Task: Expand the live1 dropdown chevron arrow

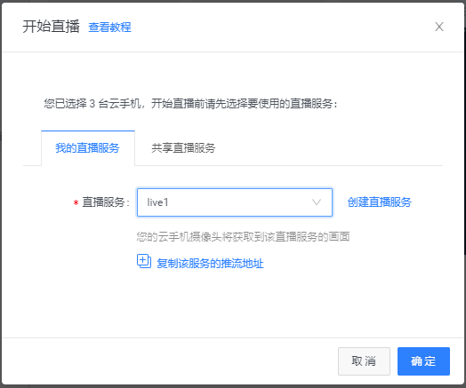Action: click(317, 202)
